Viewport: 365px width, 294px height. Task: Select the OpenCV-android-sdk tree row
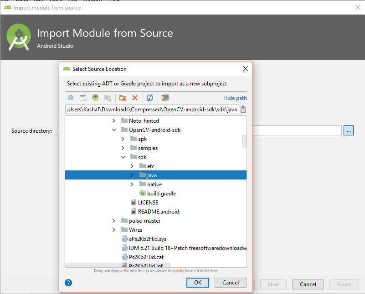156,130
